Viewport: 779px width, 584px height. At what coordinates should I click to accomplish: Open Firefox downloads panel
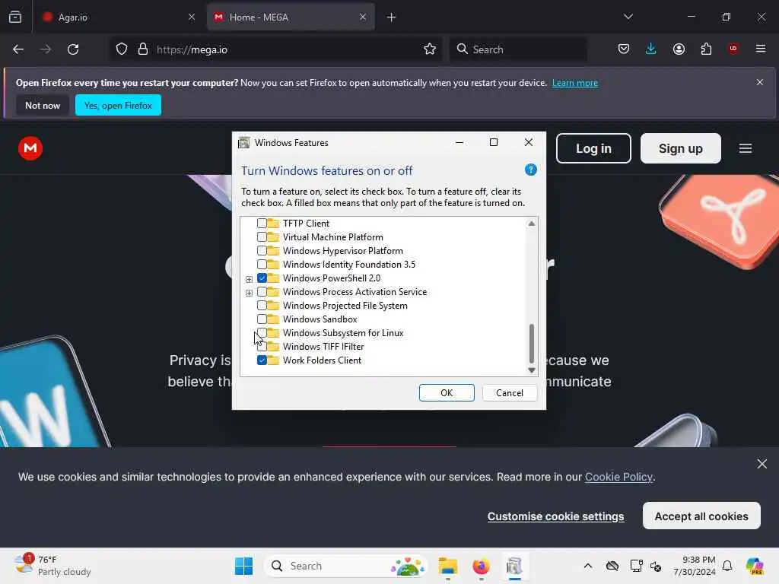(x=651, y=49)
